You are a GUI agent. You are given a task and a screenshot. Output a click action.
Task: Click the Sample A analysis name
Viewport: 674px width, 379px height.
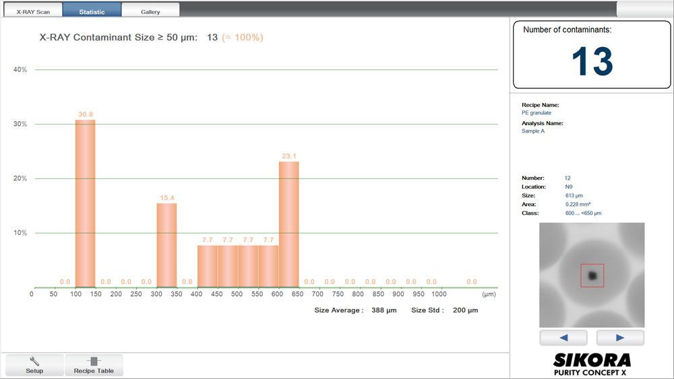(533, 131)
